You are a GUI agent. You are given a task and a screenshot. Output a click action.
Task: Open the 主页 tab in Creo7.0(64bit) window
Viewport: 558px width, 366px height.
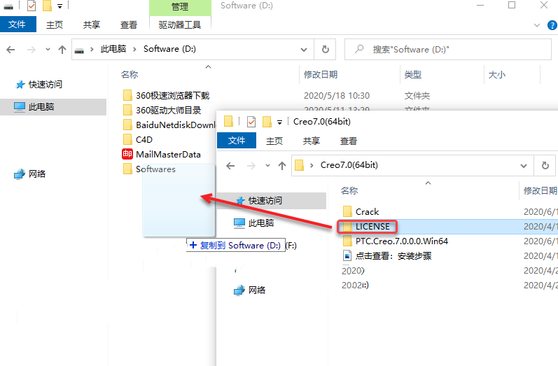tap(274, 141)
